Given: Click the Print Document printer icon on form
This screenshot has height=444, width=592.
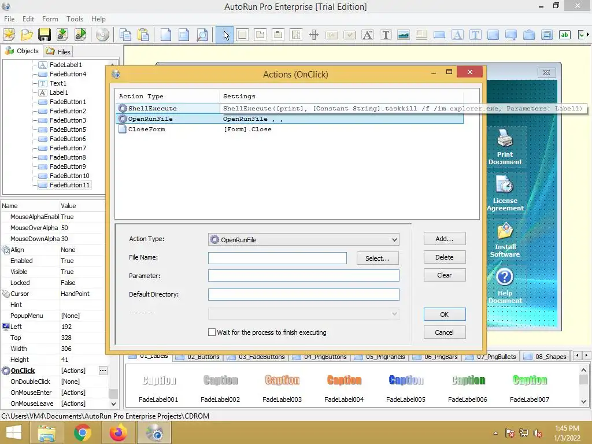Looking at the screenshot, I should point(505,139).
